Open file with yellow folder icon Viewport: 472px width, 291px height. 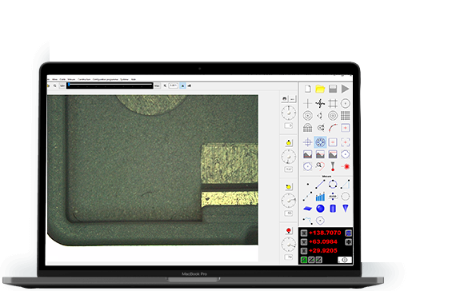pos(320,89)
